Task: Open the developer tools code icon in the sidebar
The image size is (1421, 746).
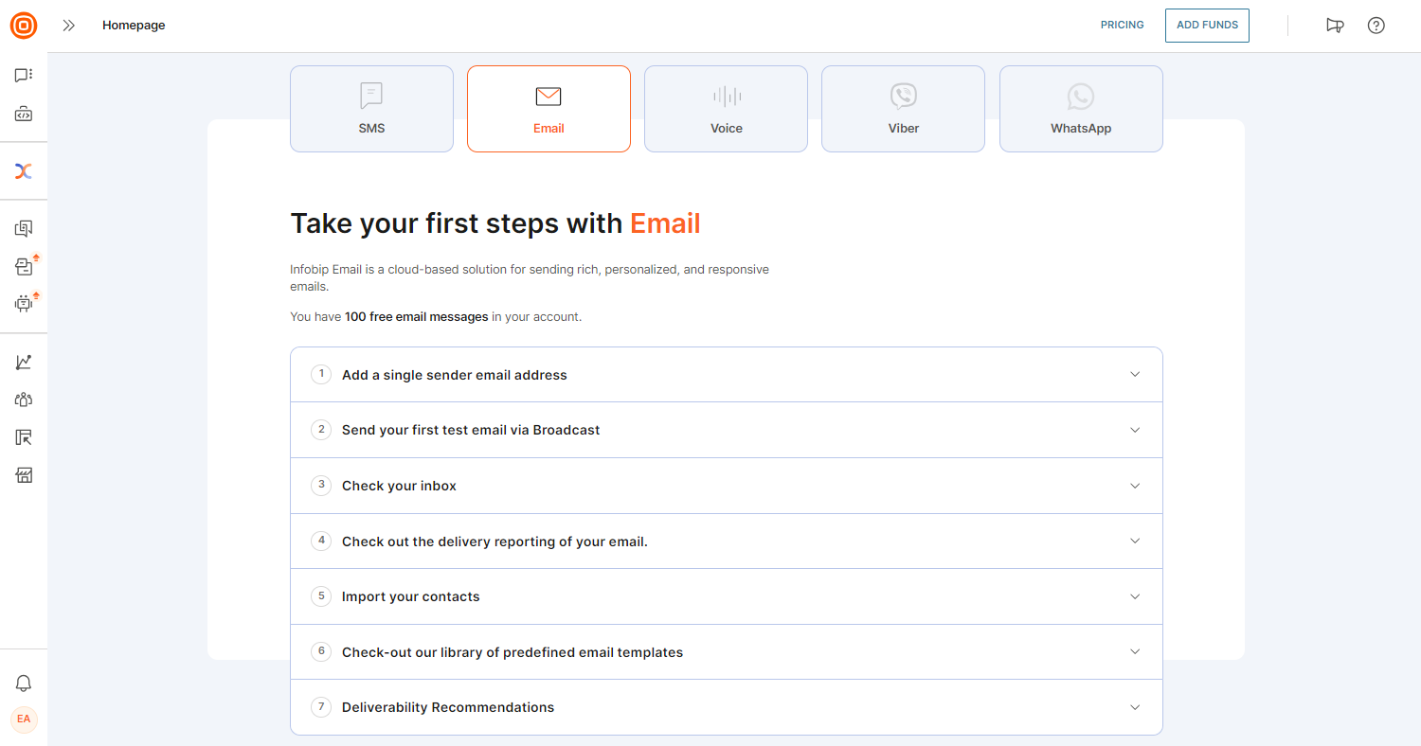Action: pyautogui.click(x=24, y=115)
